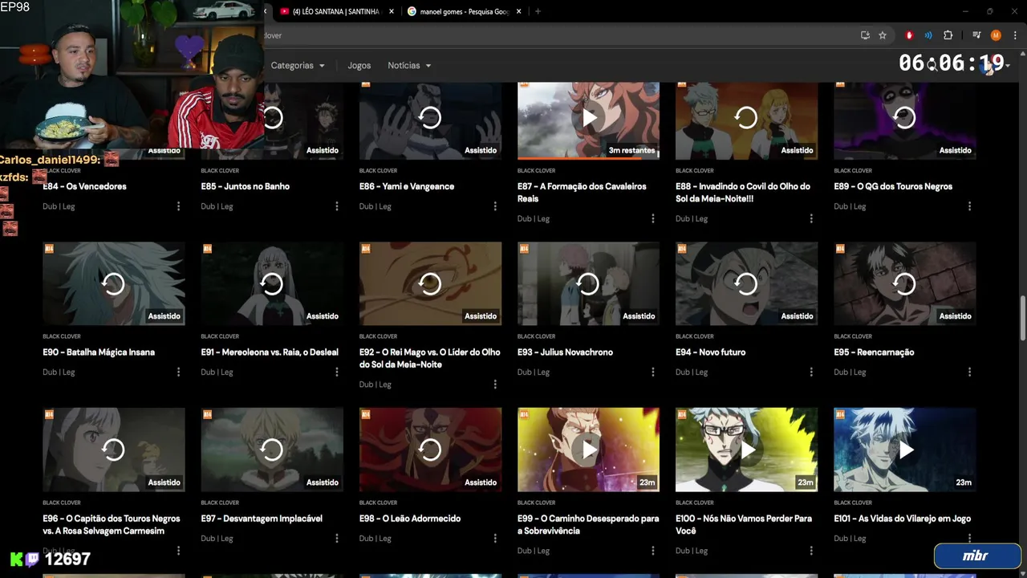This screenshot has width=1027, height=578.
Task: Open three-dot menu for episode E101
Action: [969, 539]
